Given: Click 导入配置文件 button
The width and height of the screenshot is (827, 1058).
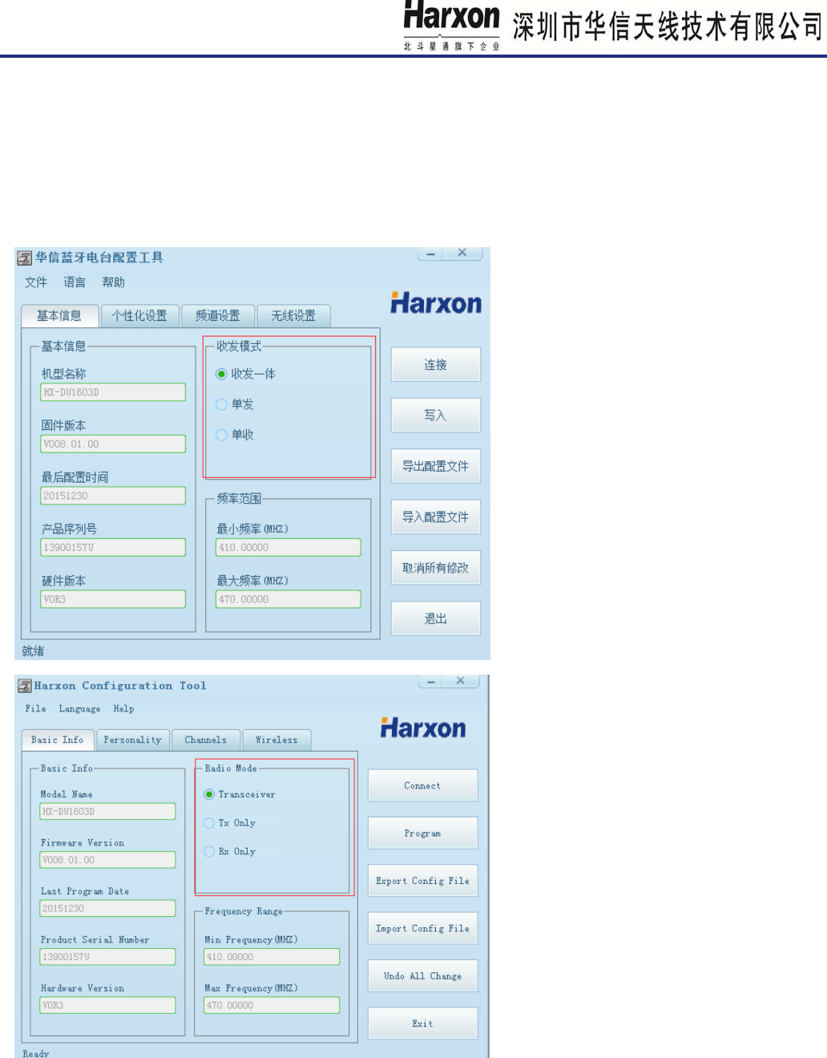Looking at the screenshot, I should tap(436, 517).
